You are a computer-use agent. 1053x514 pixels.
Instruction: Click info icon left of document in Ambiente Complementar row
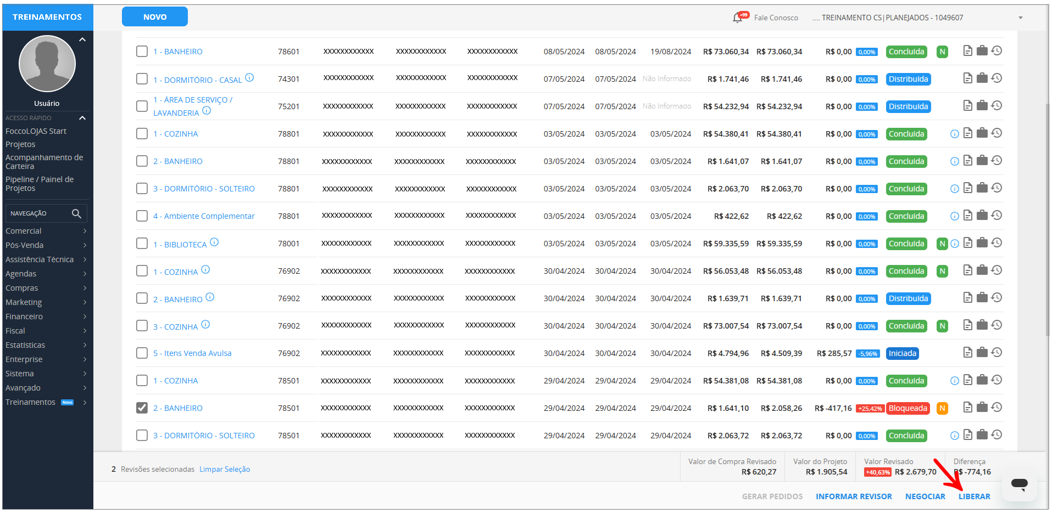955,217
